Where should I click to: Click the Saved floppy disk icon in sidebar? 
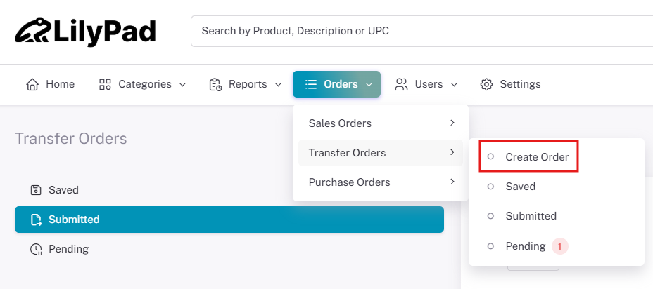pos(36,190)
